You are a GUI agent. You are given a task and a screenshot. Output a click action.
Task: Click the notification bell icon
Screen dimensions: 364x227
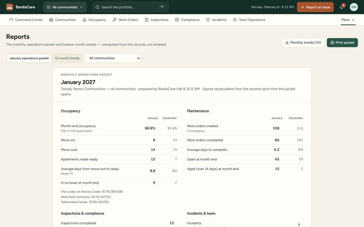[342, 7]
